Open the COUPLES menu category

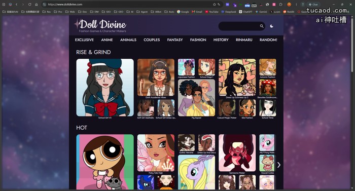[x=152, y=40]
